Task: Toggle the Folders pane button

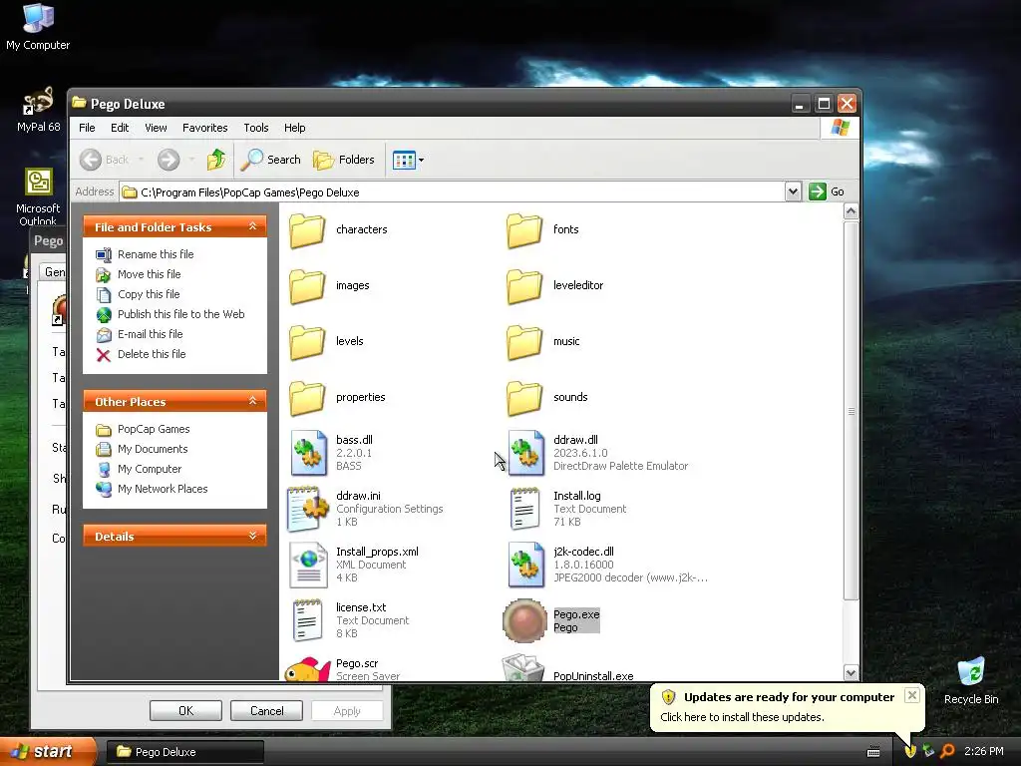Action: [344, 160]
